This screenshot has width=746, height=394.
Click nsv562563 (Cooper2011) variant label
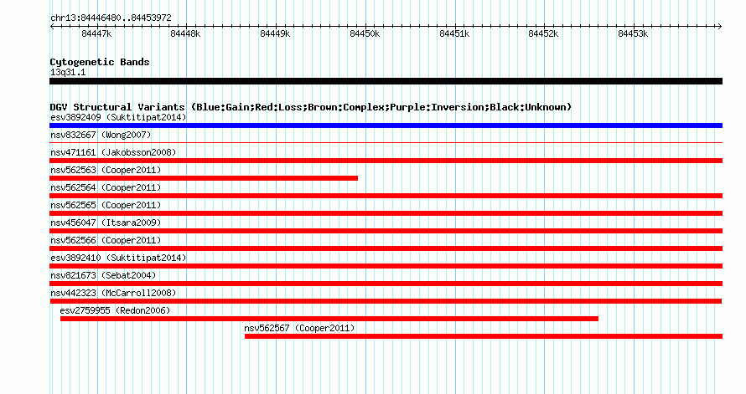pyautogui.click(x=106, y=170)
